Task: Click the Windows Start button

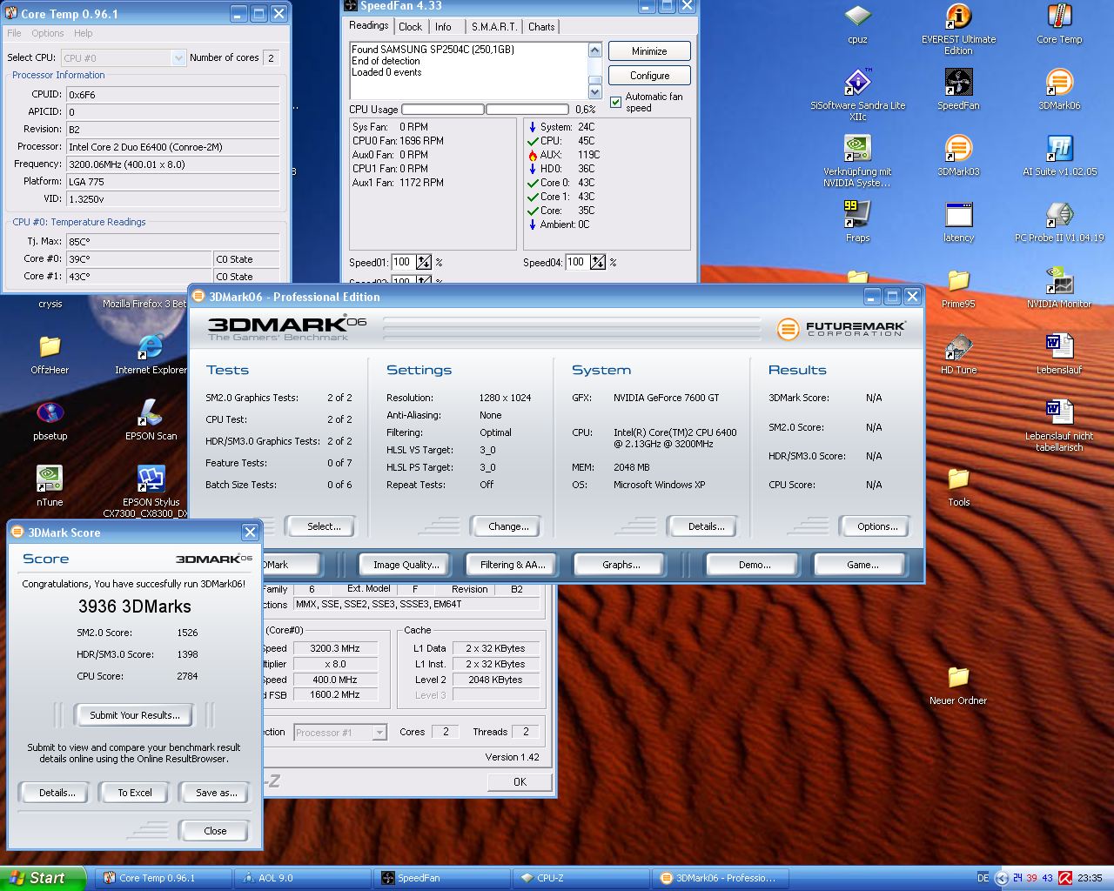Action: coord(43,878)
